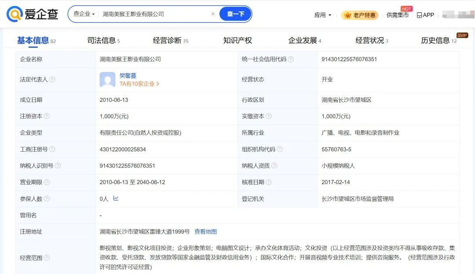Open the 老户特惠 promotion badge
This screenshot has width=475, height=274.
pyautogui.click(x=360, y=15)
